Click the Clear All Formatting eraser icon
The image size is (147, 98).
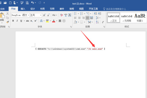[62, 15]
